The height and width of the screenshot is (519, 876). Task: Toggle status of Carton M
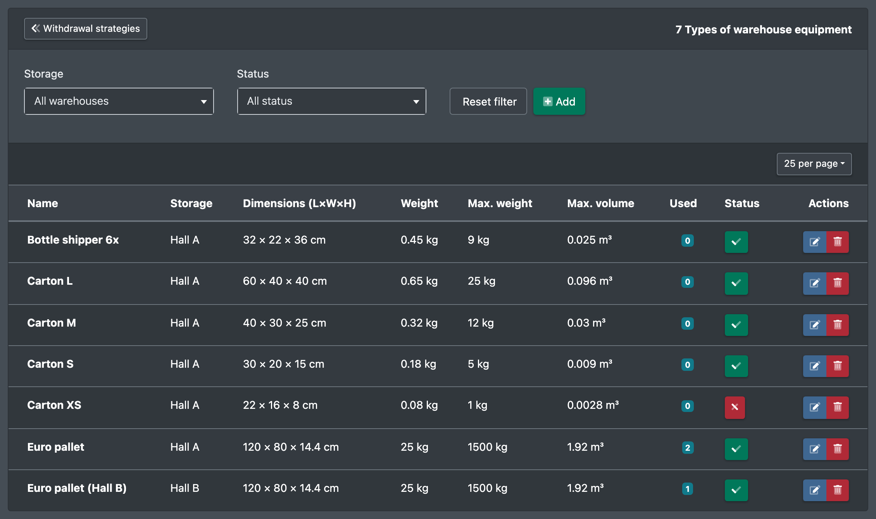[736, 325]
